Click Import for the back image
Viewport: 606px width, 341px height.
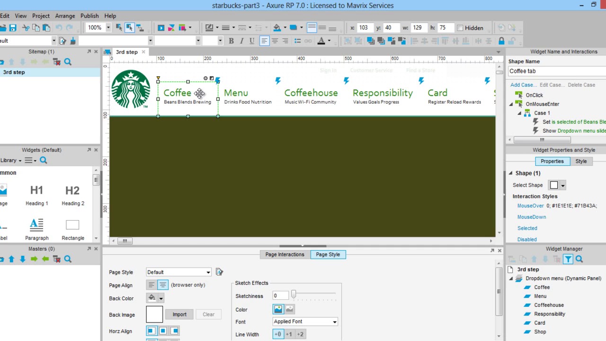click(179, 314)
